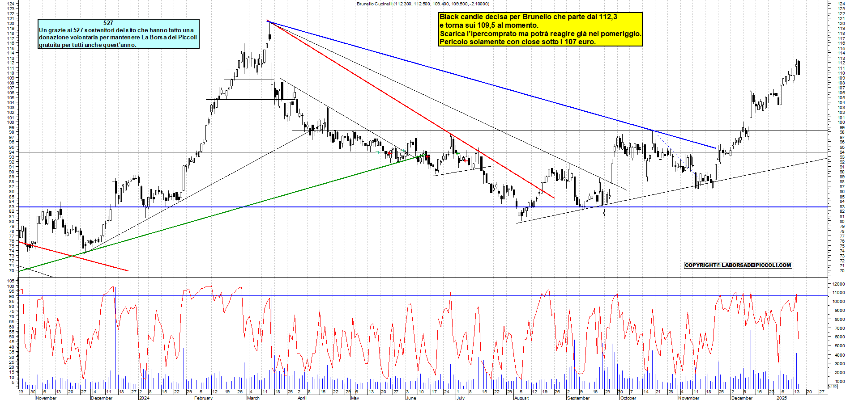
Task: Click the Brunello Cucinelli chart title text
Action: pyautogui.click(x=423, y=4)
